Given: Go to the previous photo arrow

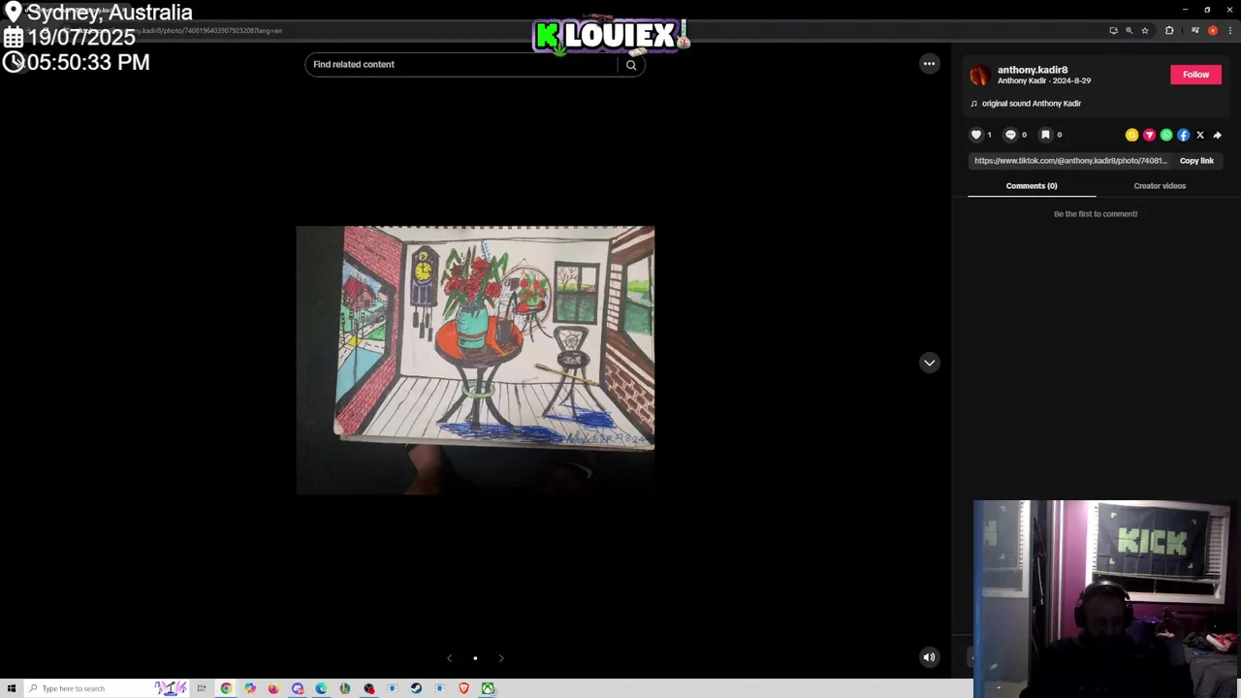Looking at the screenshot, I should pos(449,658).
